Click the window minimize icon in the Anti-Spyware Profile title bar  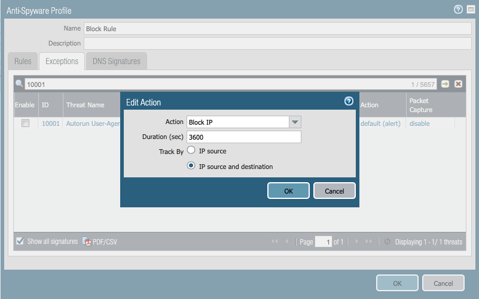tap(471, 10)
